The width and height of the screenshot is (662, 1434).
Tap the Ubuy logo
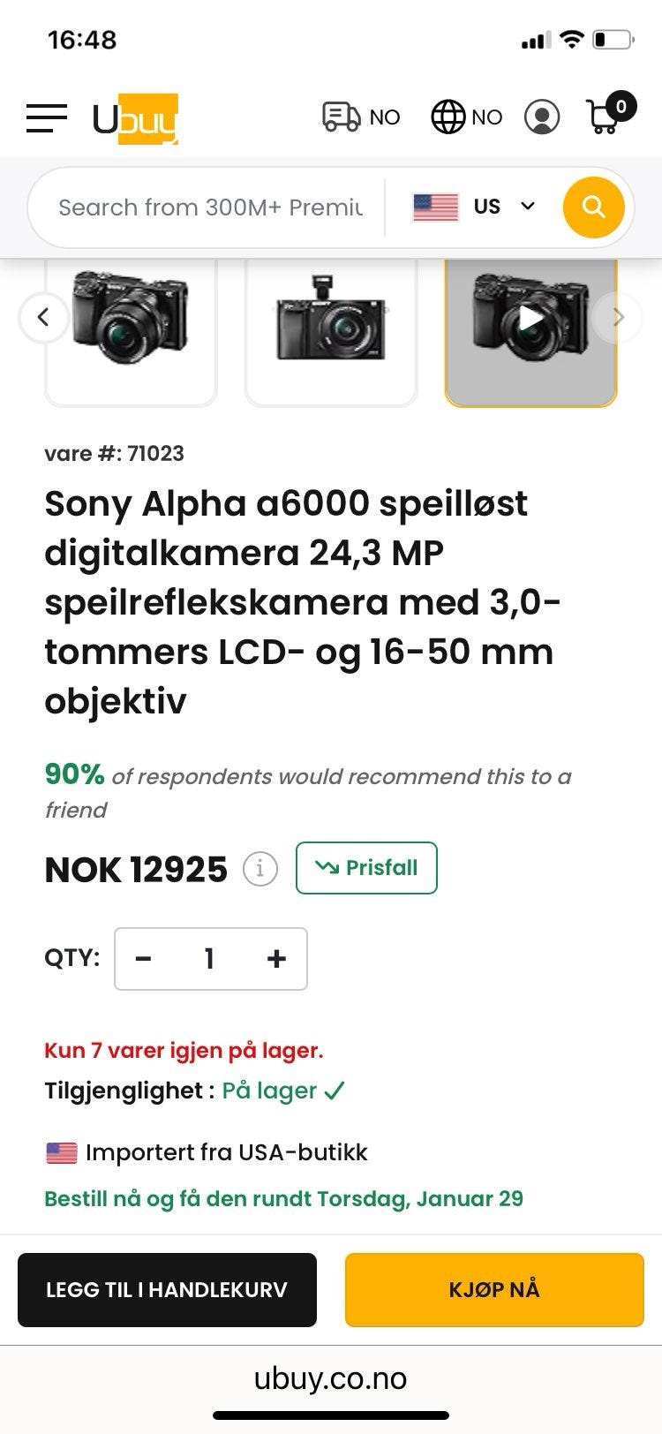136,118
